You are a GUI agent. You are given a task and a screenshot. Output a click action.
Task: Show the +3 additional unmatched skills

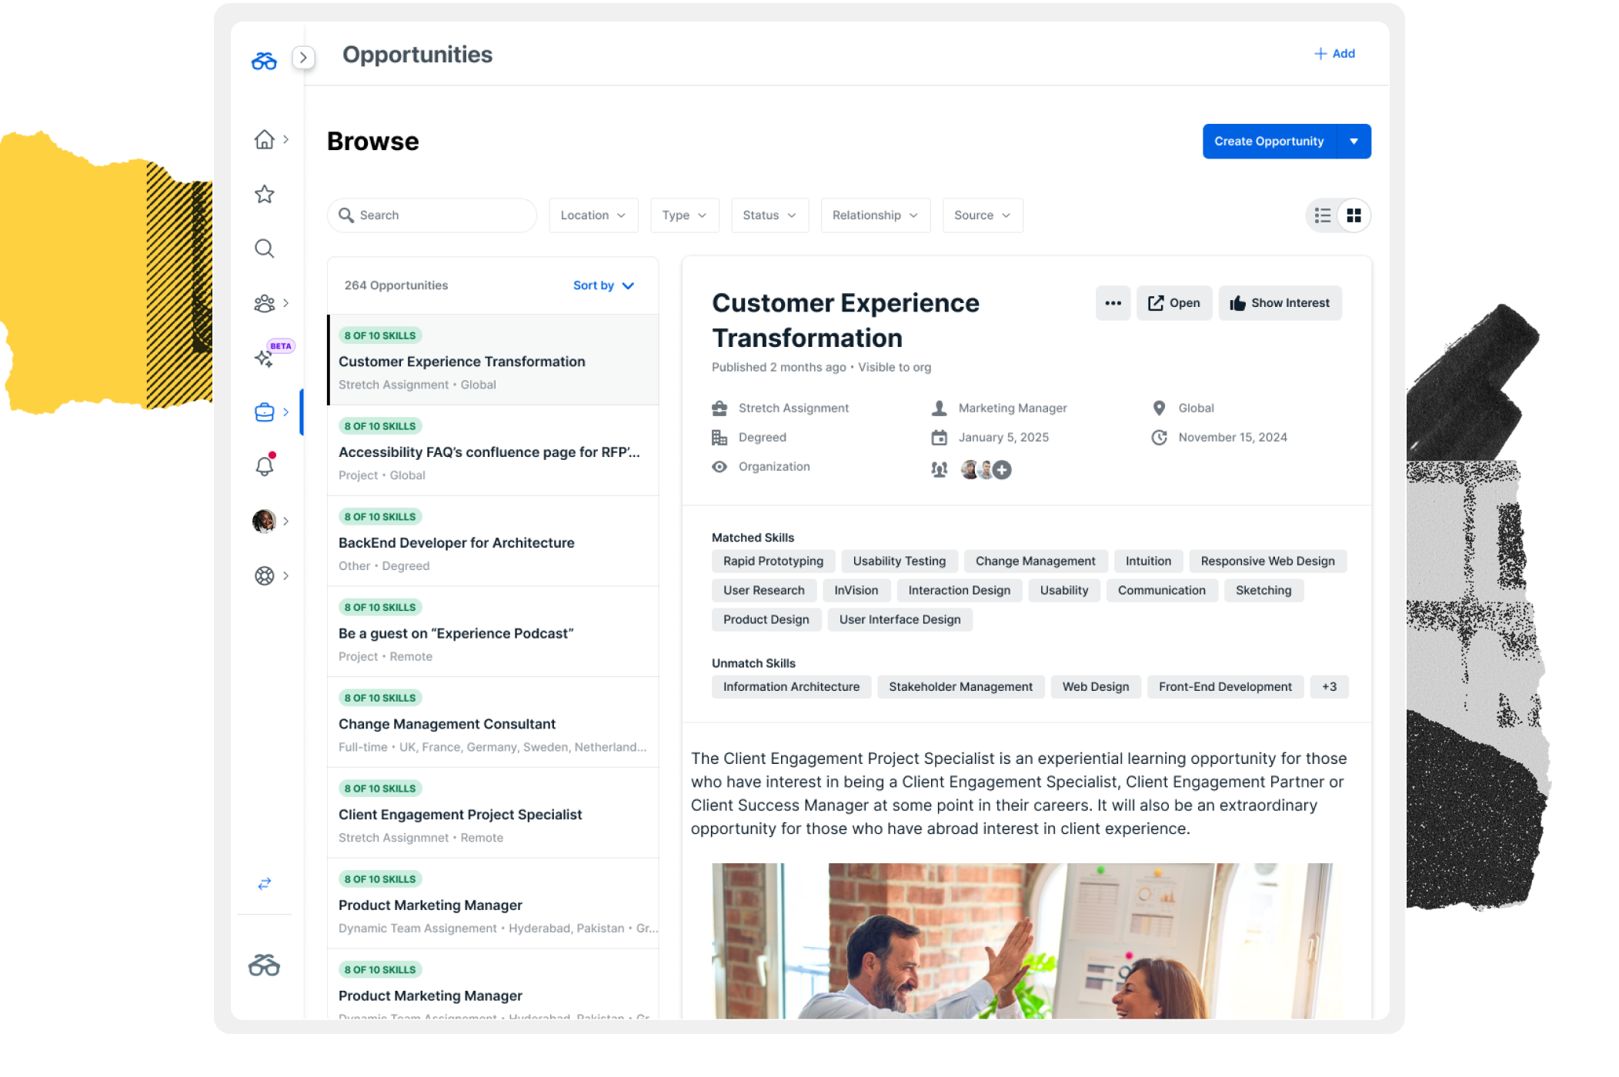coord(1329,686)
